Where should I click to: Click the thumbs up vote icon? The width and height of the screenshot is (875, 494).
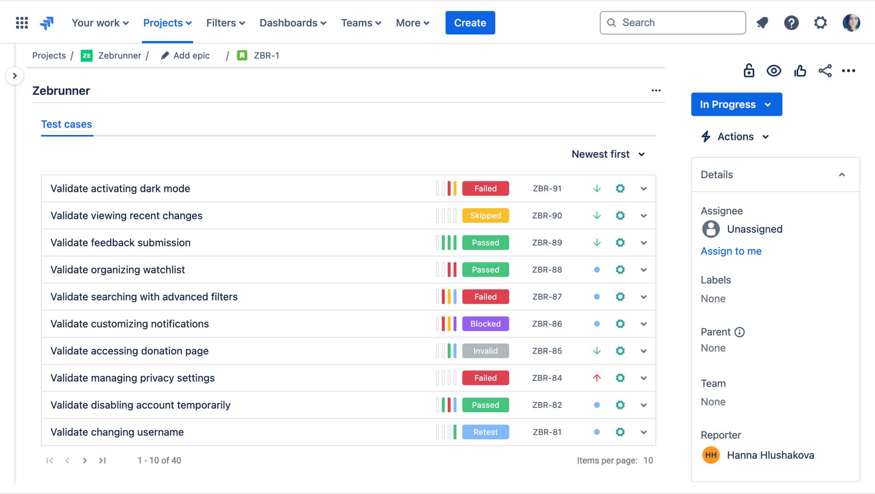(x=800, y=70)
